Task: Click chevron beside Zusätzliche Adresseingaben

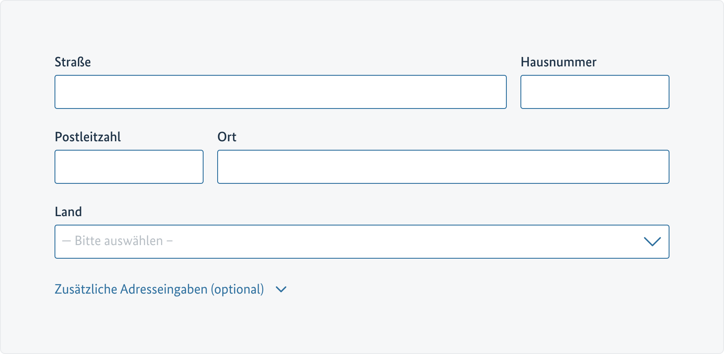Action: [x=281, y=289]
